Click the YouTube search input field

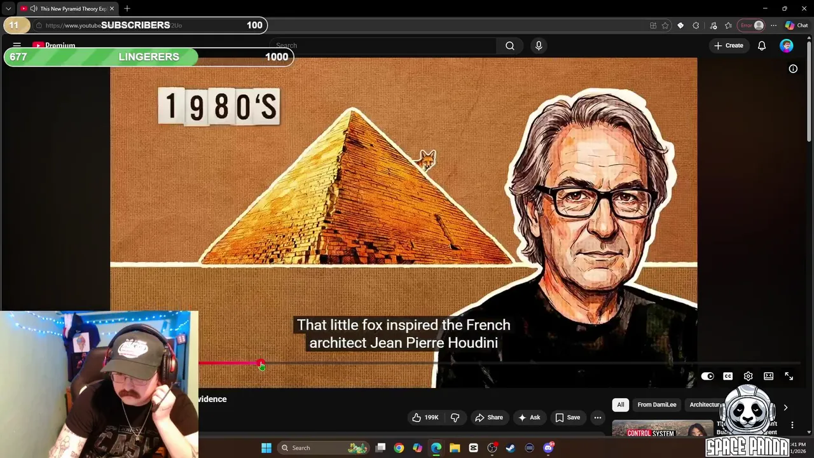pyautogui.click(x=383, y=46)
